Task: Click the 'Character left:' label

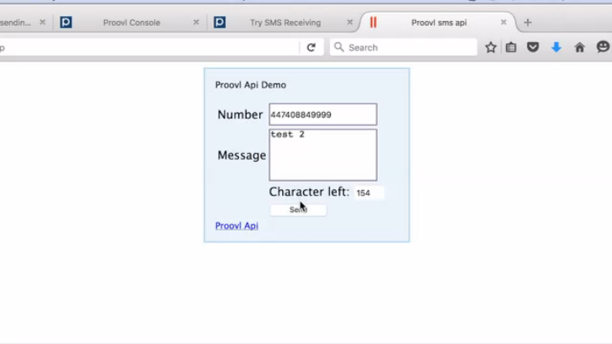Action: click(309, 192)
